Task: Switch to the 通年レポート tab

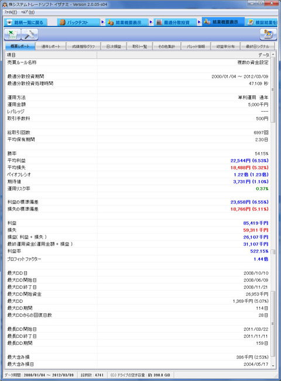Action: tap(50, 46)
